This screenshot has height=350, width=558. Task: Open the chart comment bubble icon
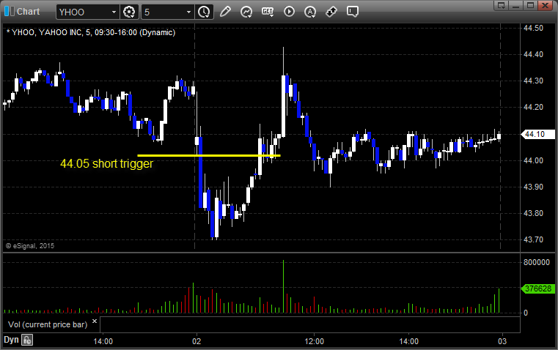pyautogui.click(x=352, y=12)
